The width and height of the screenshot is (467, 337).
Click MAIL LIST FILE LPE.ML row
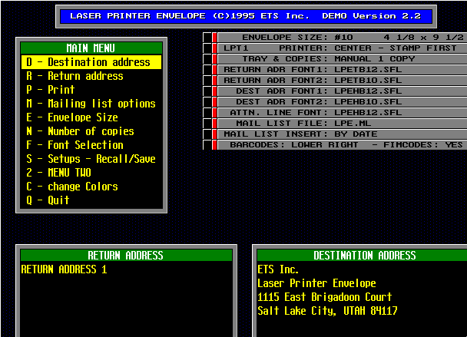click(x=343, y=124)
